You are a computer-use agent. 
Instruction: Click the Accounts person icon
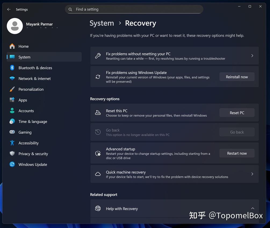tap(12, 111)
